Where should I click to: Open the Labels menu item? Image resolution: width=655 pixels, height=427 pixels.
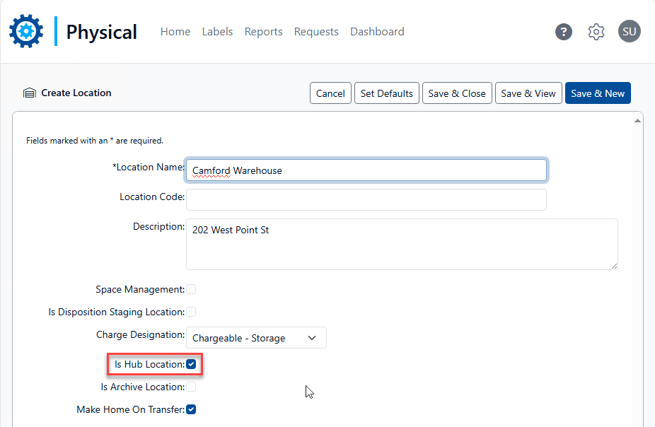[217, 32]
